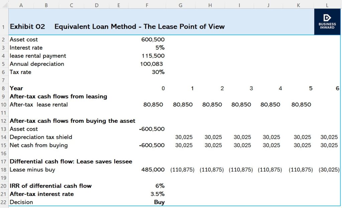This screenshot has width=342, height=208.
Task: Click Depreciation tax shield row label
Action: click(41, 137)
